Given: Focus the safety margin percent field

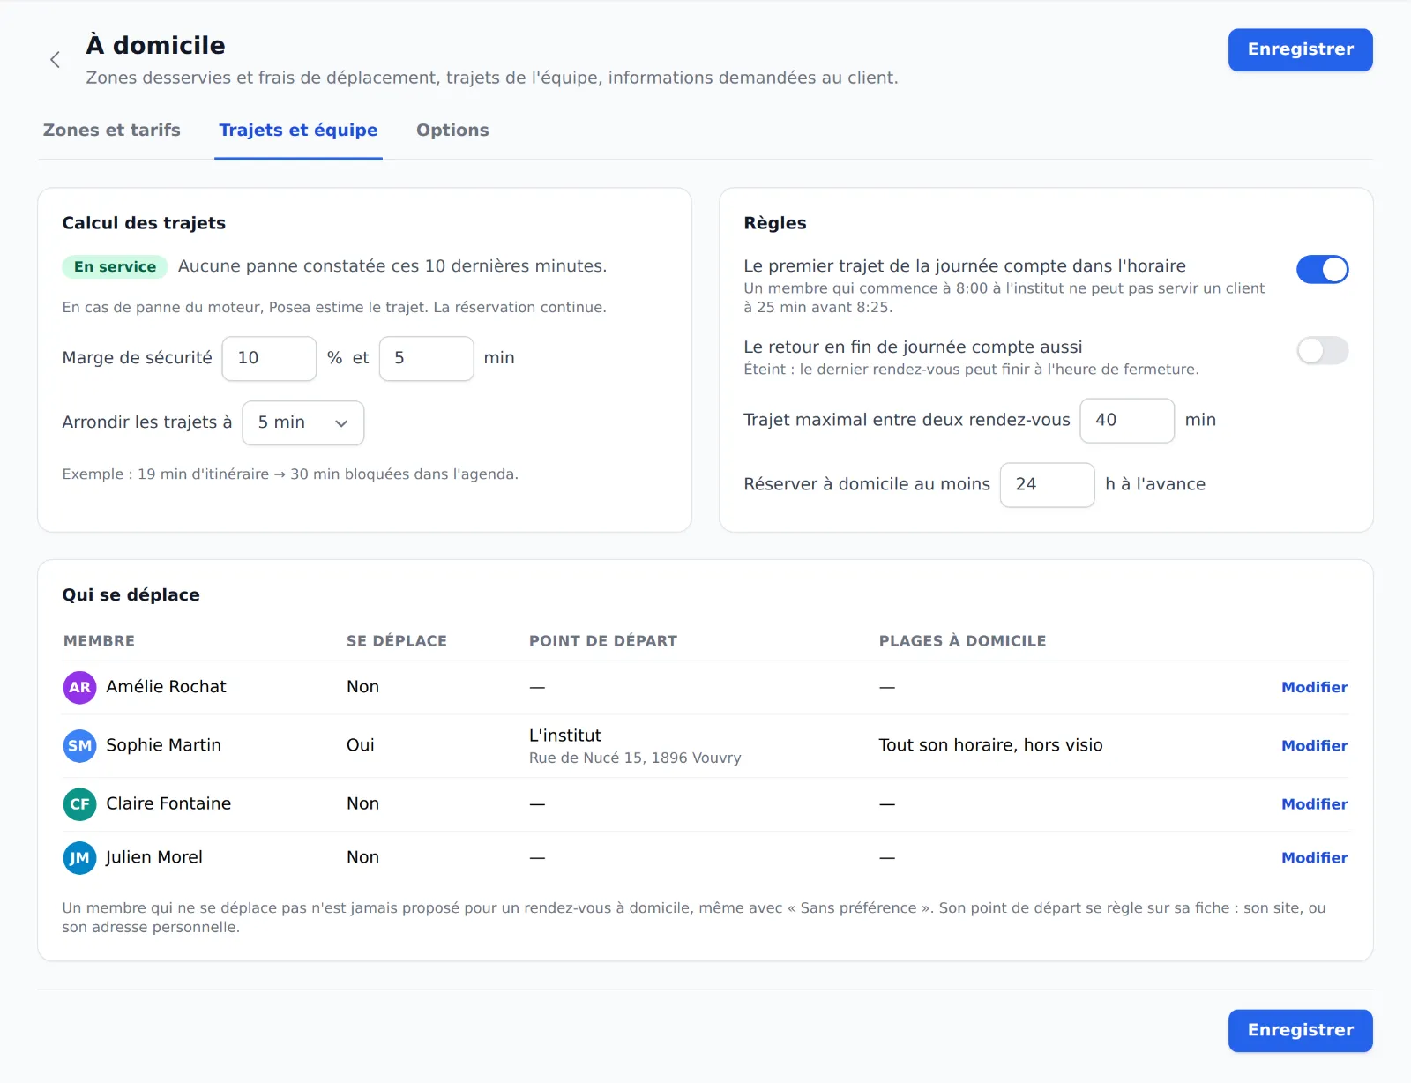Looking at the screenshot, I should (269, 358).
